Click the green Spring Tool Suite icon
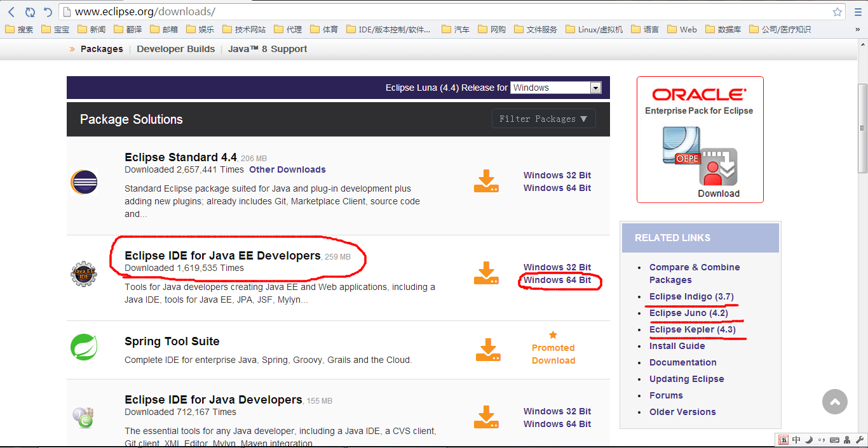This screenshot has height=448, width=868. click(x=84, y=347)
